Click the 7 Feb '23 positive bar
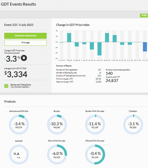This screenshot has width=148, height=168. (69, 38)
